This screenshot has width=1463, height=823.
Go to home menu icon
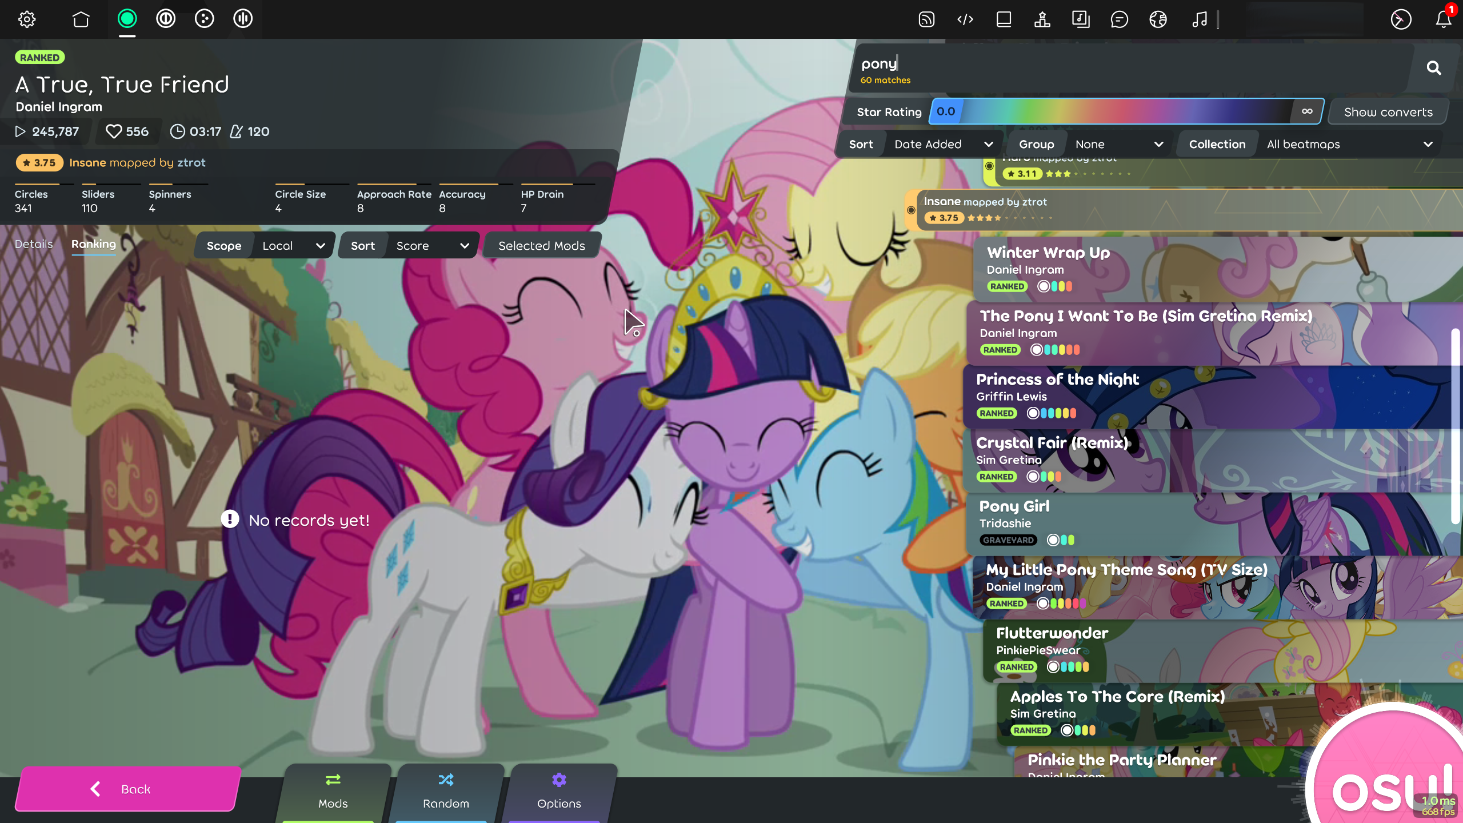click(x=81, y=19)
